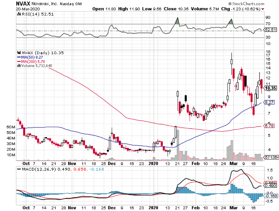Select the Mar label on the date axis

click(x=233, y=163)
